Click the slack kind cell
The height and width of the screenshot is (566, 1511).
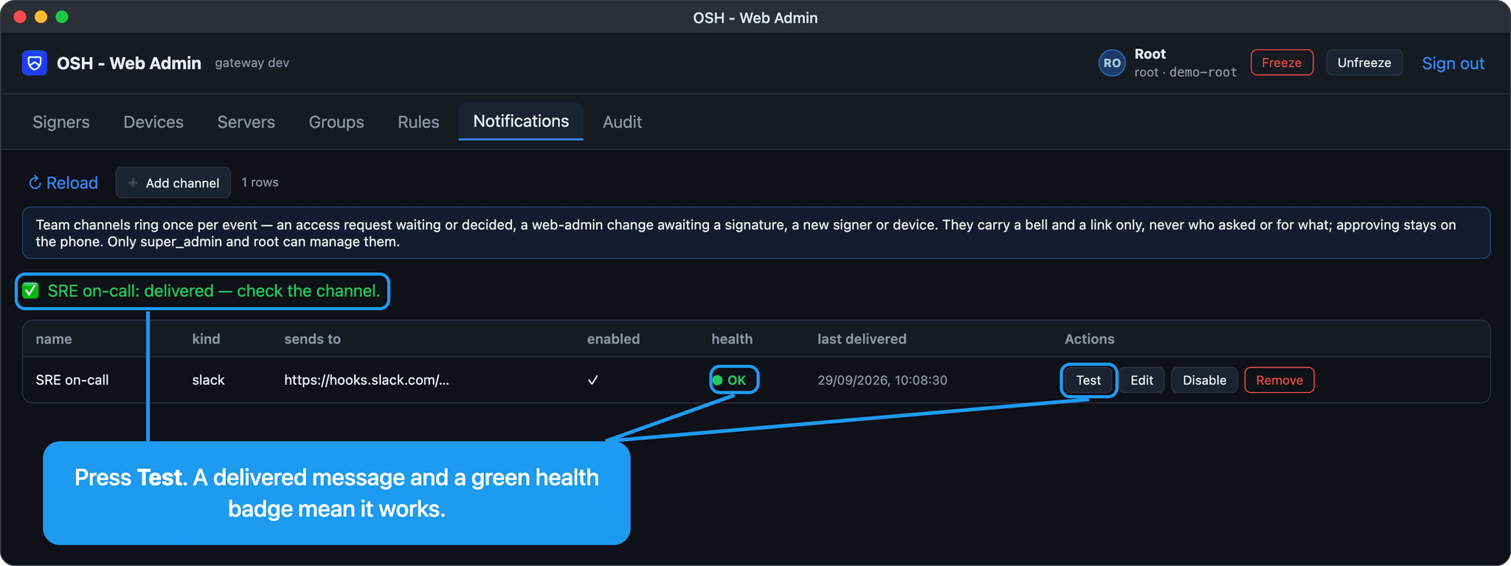point(208,380)
